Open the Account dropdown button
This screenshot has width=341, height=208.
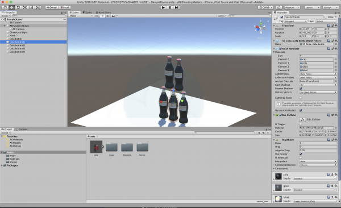tap(292, 7)
